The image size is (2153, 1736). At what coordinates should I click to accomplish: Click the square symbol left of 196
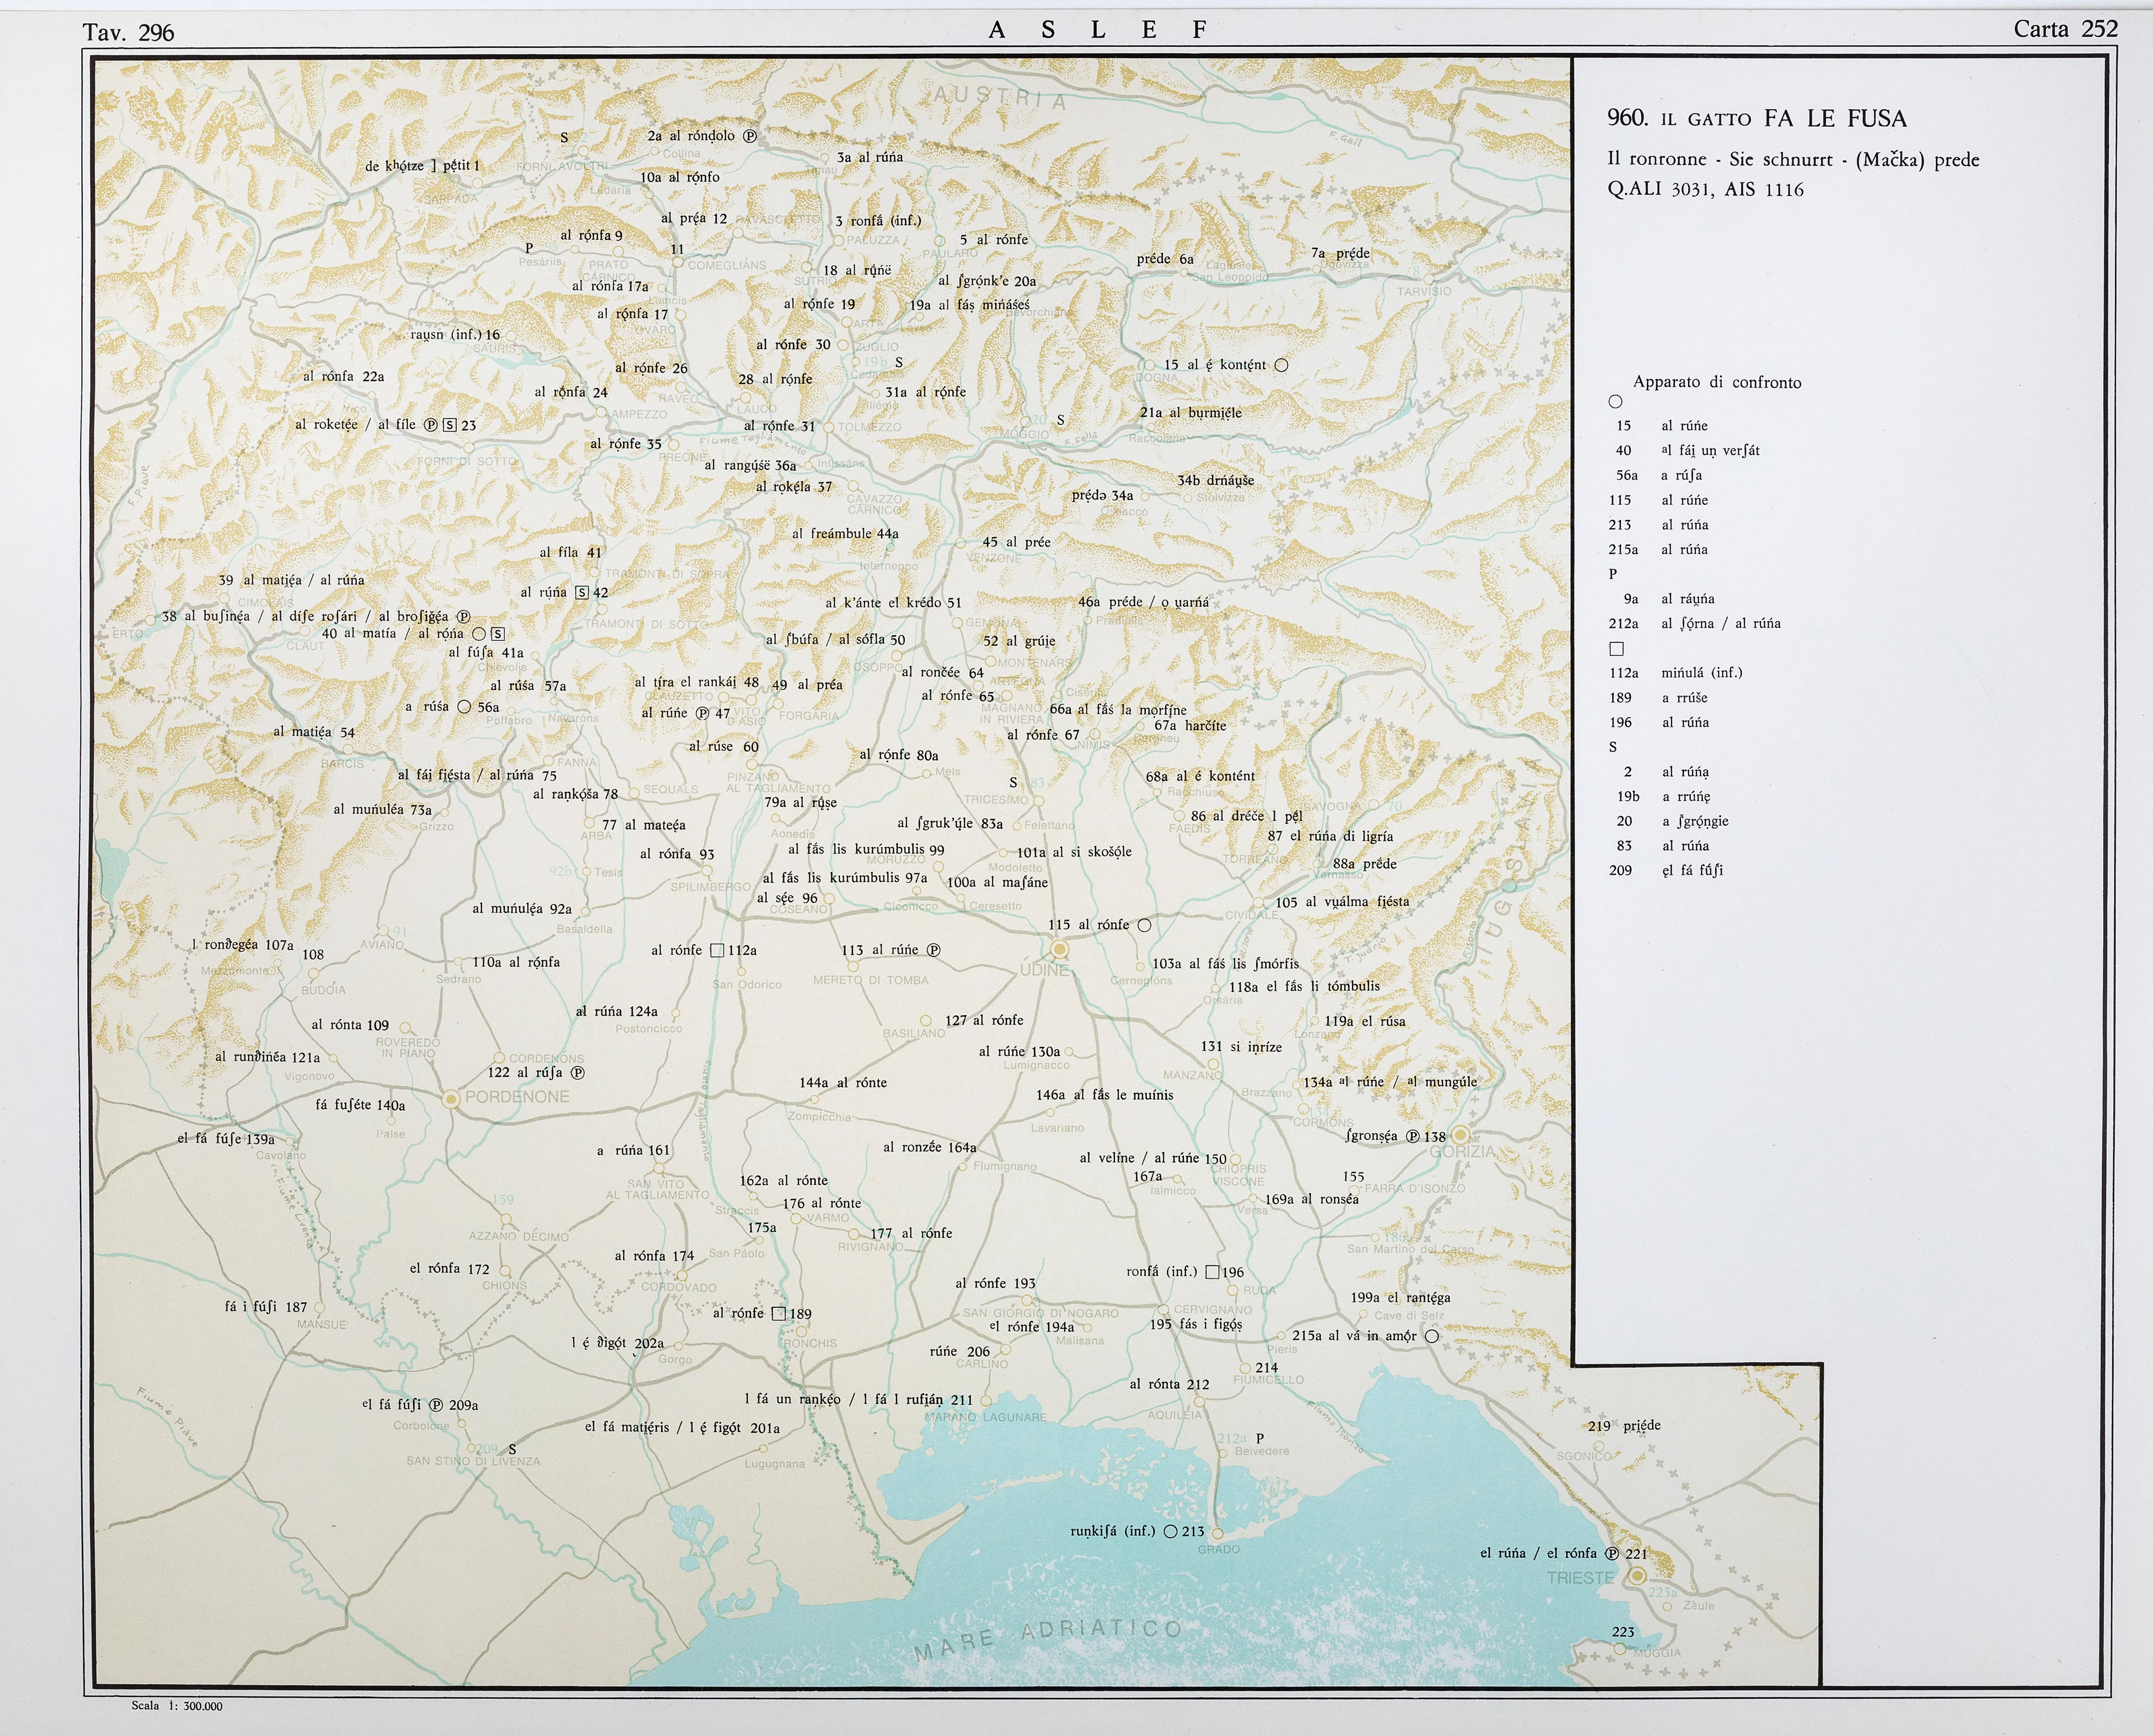point(1212,1272)
